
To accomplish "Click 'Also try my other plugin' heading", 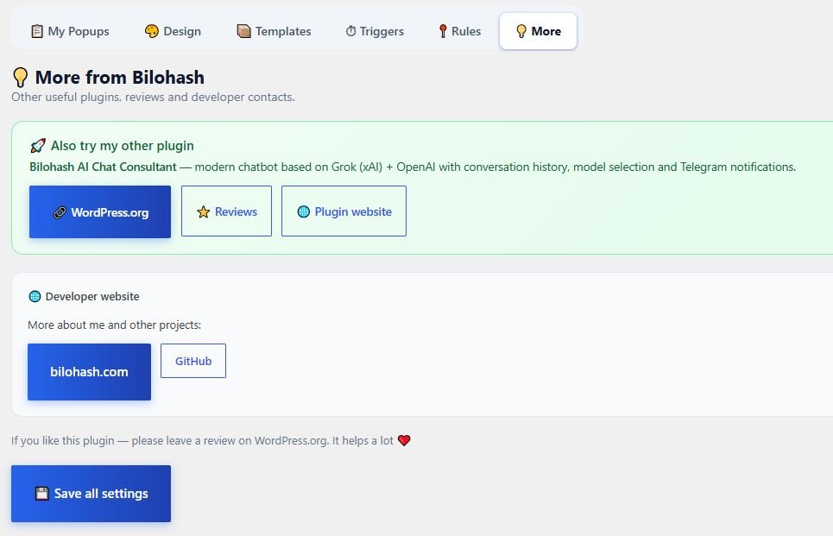I will 123,146.
